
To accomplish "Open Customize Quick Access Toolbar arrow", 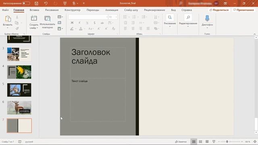I will click(83, 3).
